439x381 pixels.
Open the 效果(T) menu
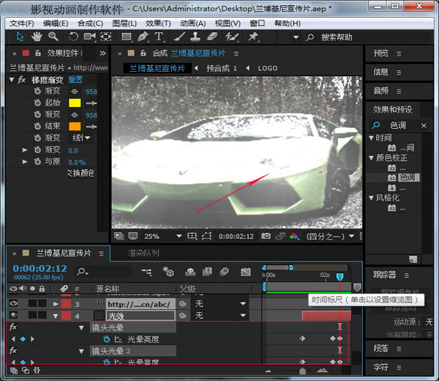[158, 23]
